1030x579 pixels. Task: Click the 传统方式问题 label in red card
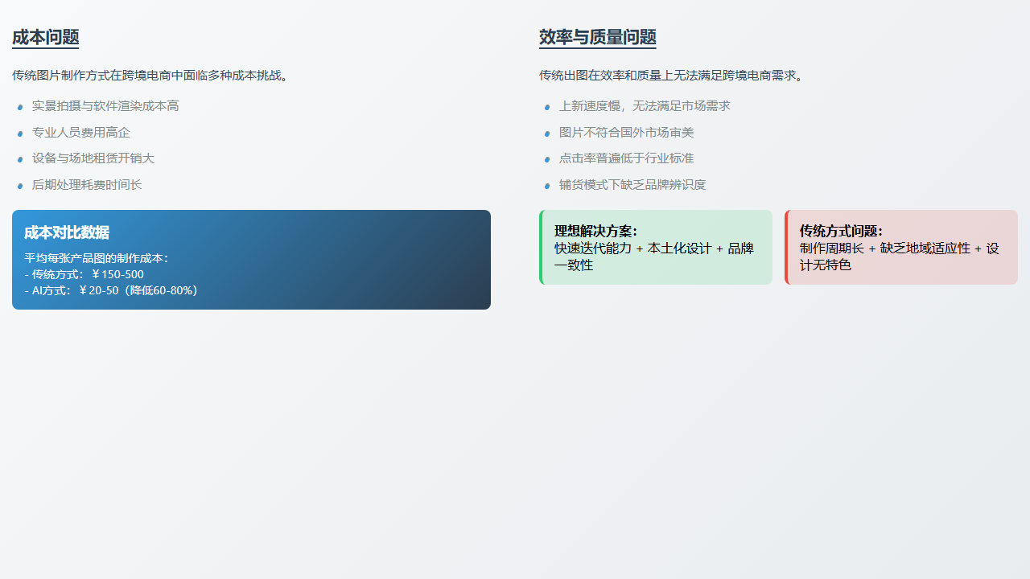841,232
